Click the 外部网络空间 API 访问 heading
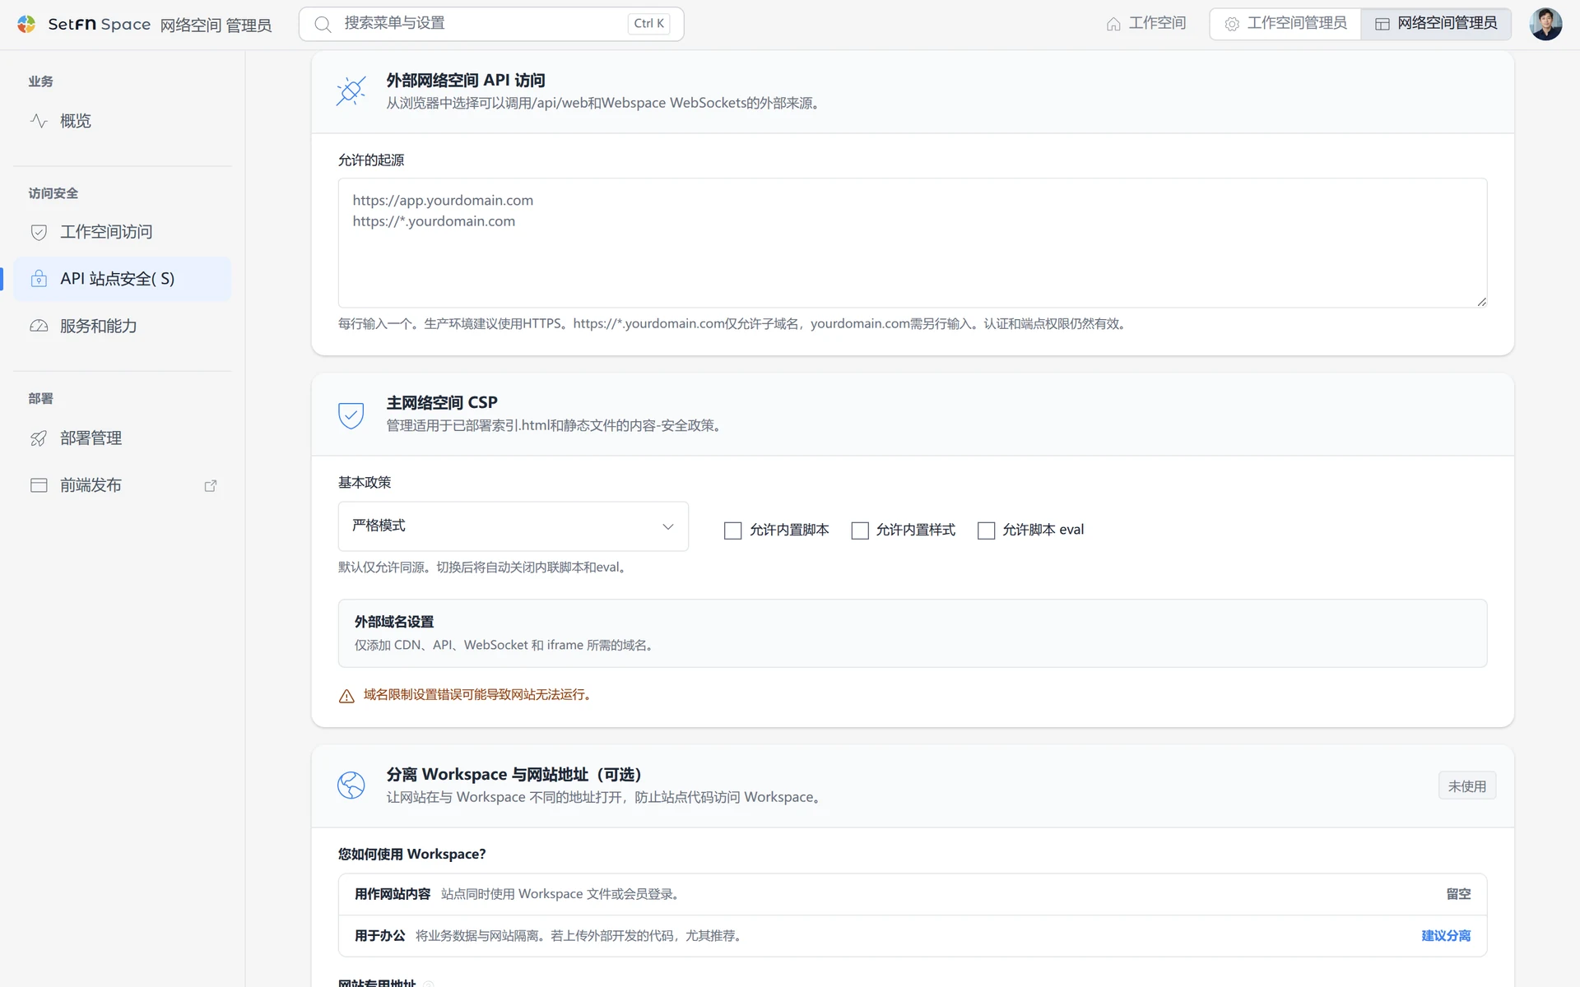The image size is (1580, 987). [x=466, y=81]
